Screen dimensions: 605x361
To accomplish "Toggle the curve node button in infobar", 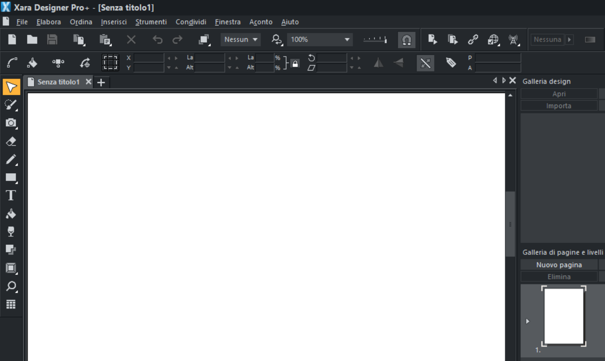I will [x=12, y=63].
